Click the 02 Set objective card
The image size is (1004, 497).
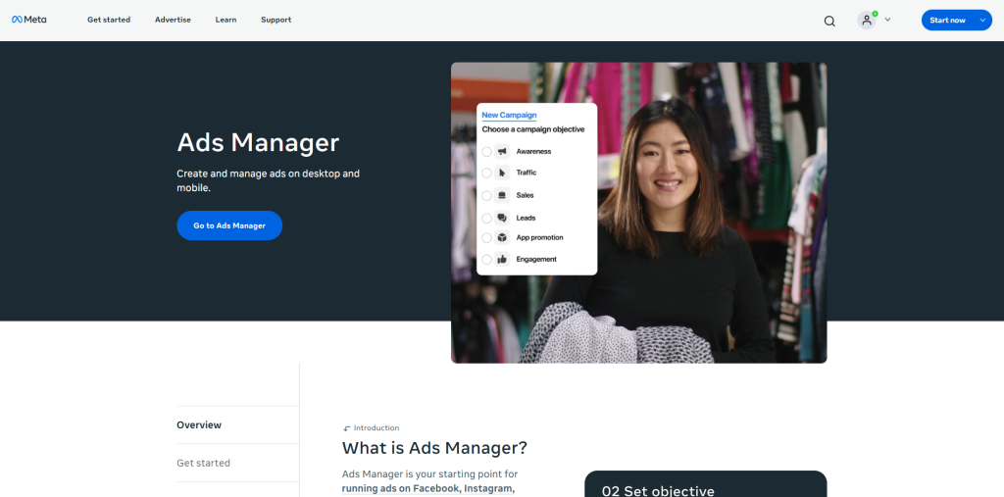706,484
